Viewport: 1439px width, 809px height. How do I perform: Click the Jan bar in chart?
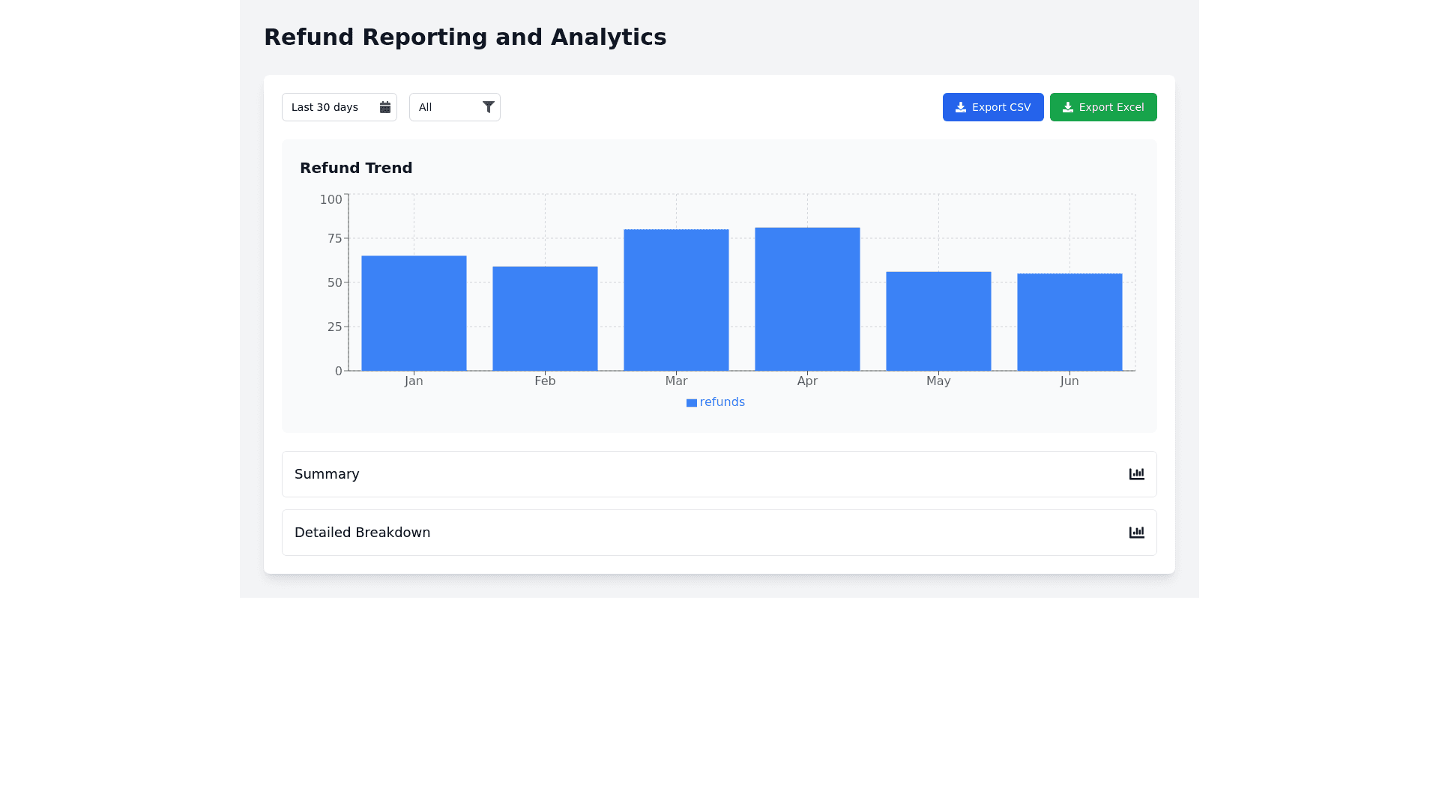tap(414, 313)
